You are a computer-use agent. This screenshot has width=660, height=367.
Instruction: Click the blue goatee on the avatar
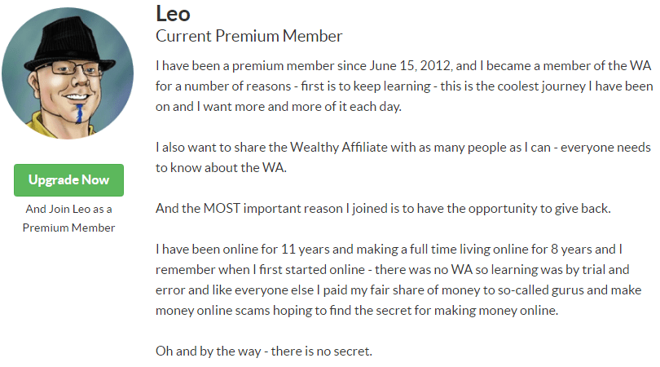(x=79, y=113)
